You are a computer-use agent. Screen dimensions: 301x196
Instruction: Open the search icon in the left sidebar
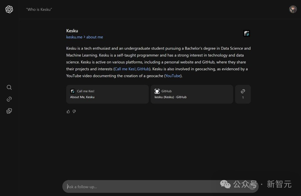(x=9, y=87)
